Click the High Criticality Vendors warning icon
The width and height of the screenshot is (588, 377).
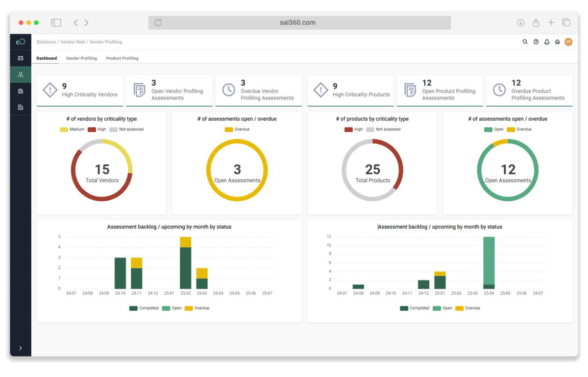tap(50, 90)
